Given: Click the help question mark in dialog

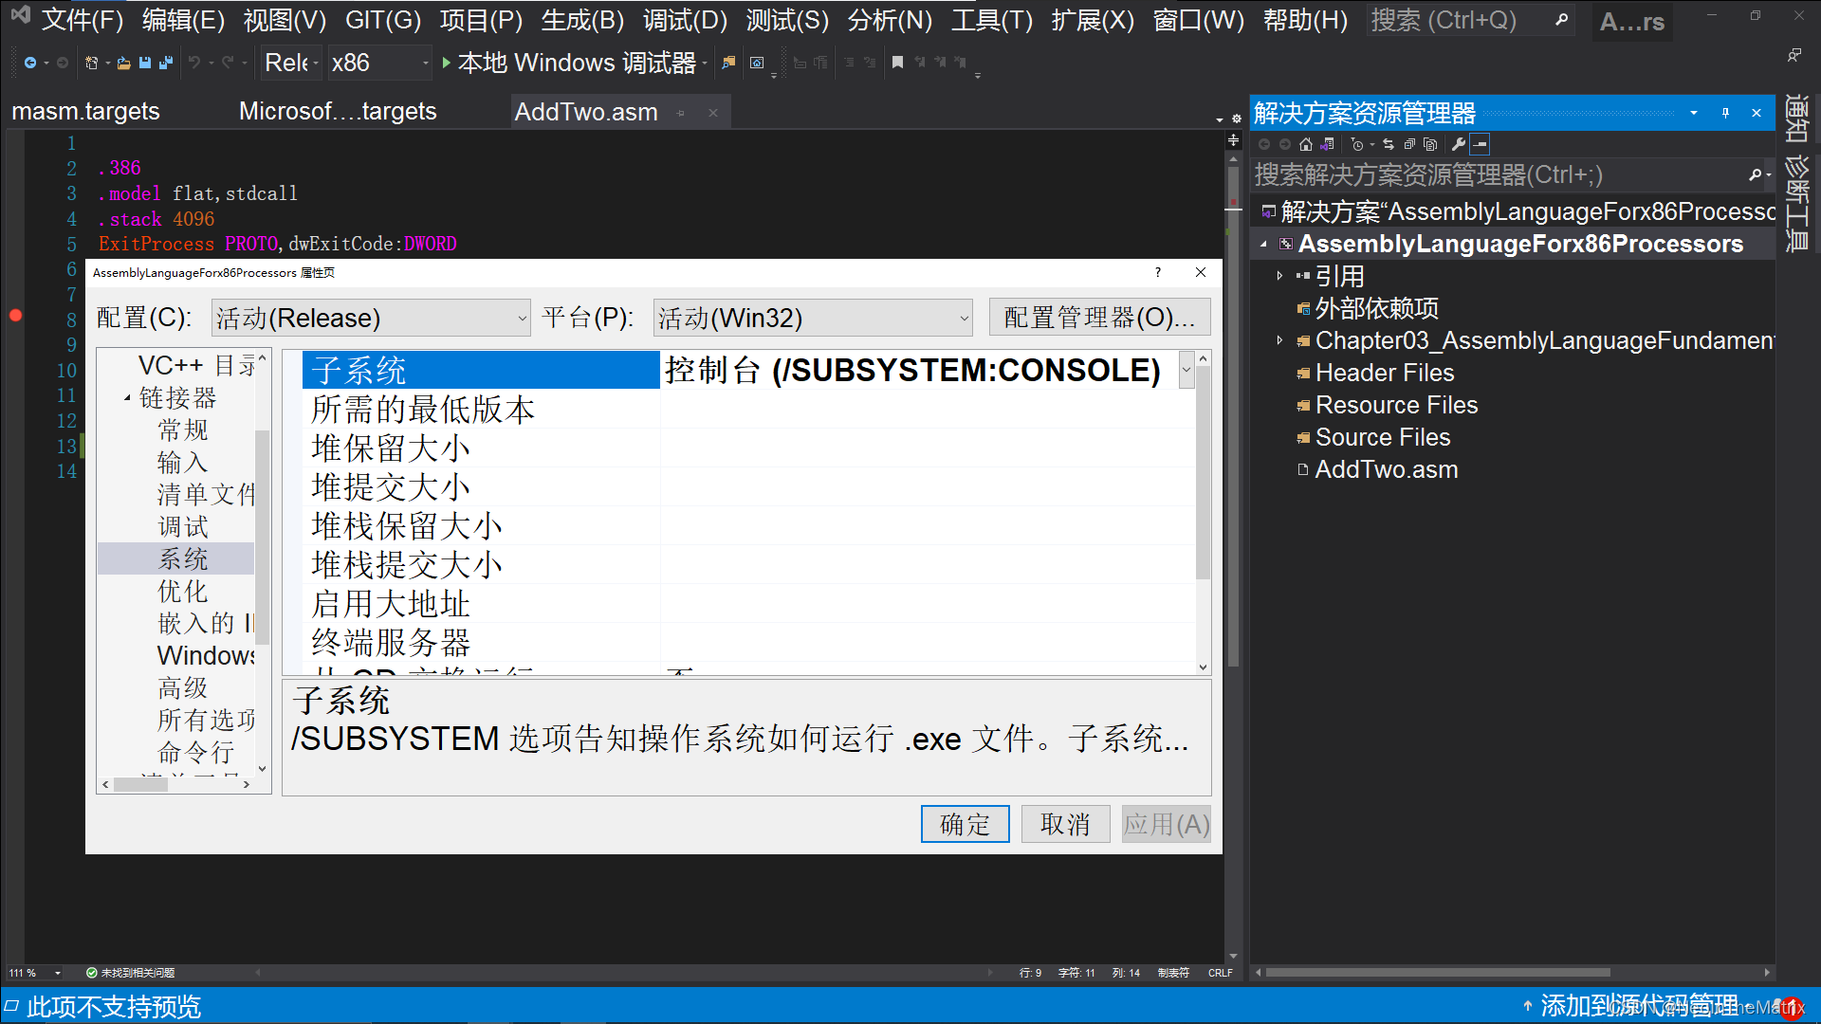Looking at the screenshot, I should [1158, 272].
